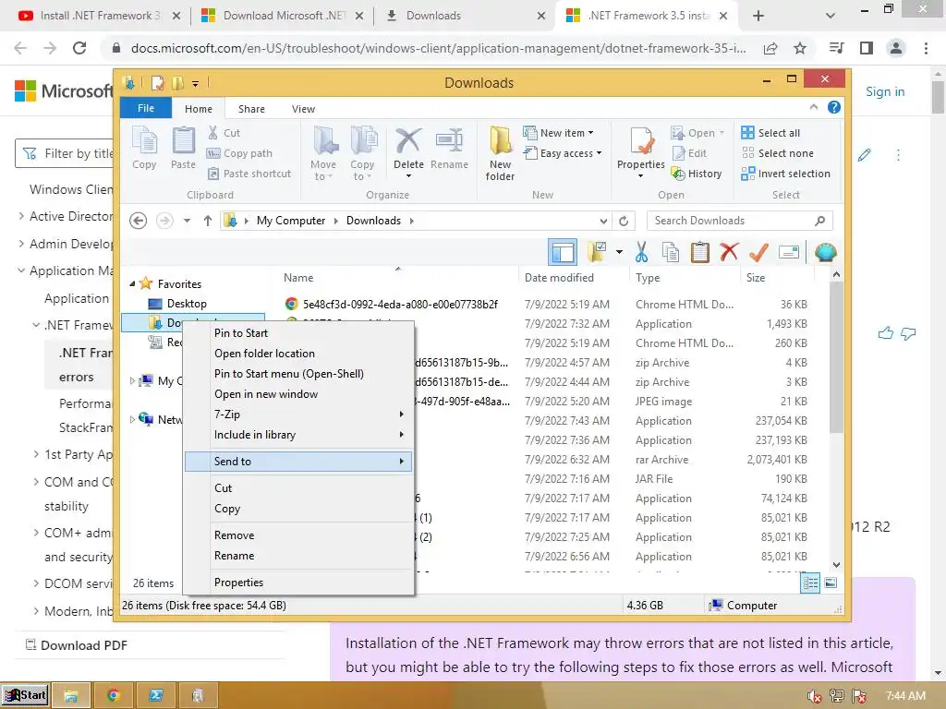Viewport: 946px width, 709px height.
Task: Click the Classic Shell copy pages icon
Action: coord(671,253)
